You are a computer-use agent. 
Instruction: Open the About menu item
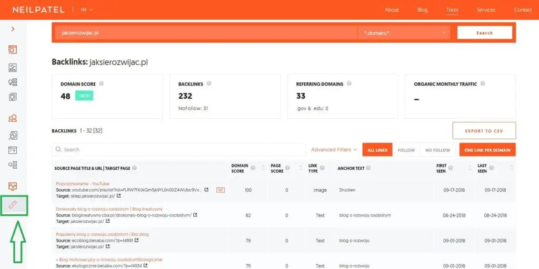[392, 10]
